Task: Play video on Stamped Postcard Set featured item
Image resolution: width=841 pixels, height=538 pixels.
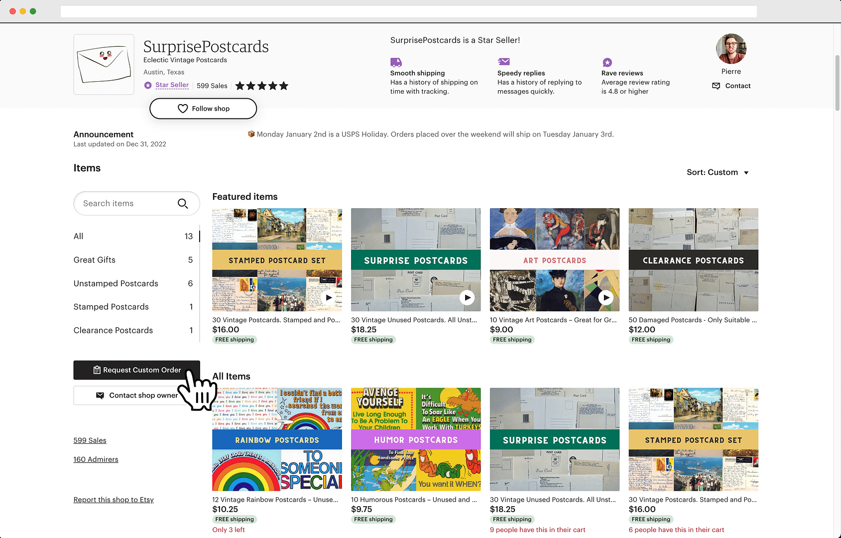Action: point(329,297)
